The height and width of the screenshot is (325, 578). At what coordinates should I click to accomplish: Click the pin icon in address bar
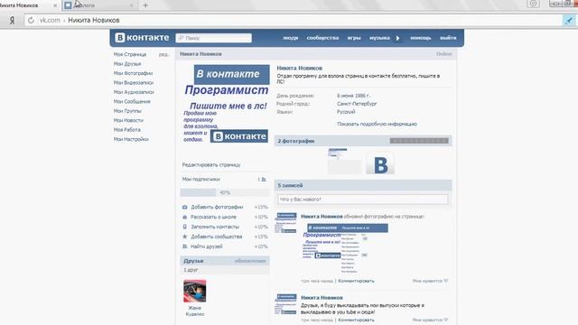(569, 20)
